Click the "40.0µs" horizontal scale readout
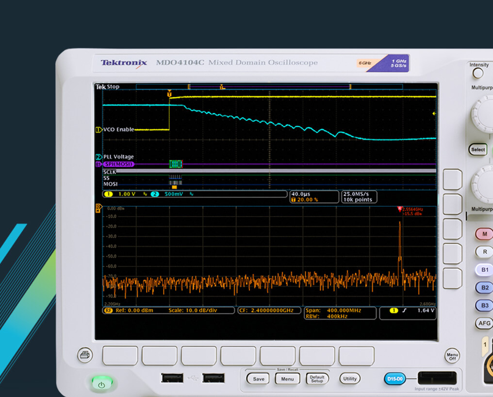This screenshot has width=493, height=397. click(300, 194)
